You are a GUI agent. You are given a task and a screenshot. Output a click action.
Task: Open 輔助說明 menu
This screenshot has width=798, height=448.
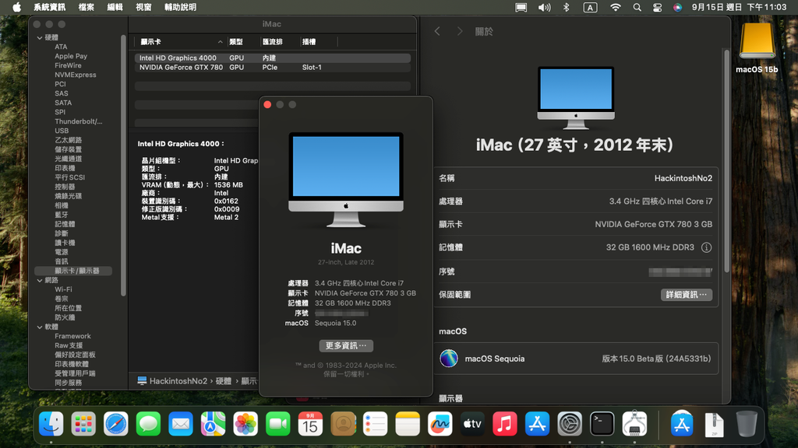[180, 7]
